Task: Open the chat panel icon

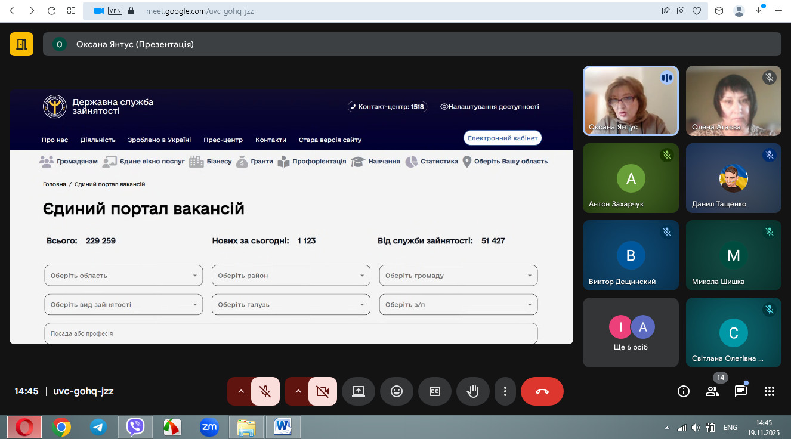Action: point(741,391)
